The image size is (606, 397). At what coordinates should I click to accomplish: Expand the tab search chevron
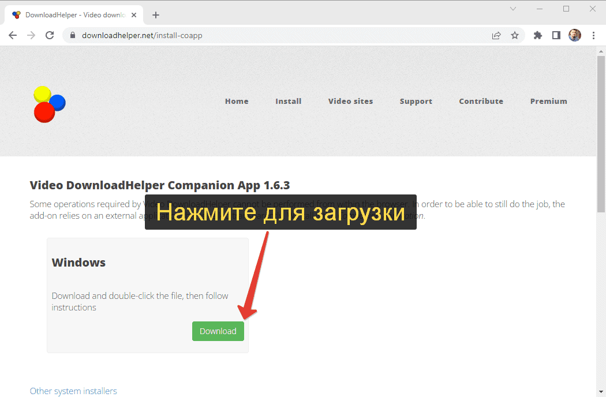(513, 9)
